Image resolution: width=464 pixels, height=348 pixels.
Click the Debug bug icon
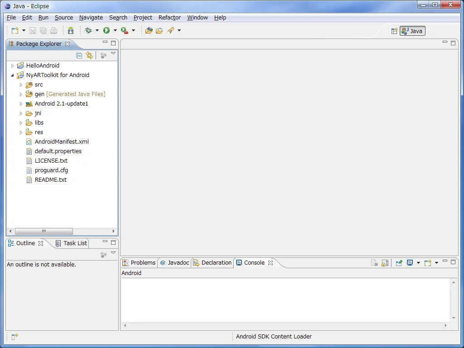pyautogui.click(x=88, y=30)
